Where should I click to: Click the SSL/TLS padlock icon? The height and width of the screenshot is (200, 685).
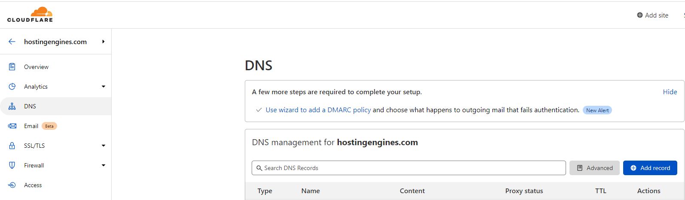pyautogui.click(x=12, y=146)
